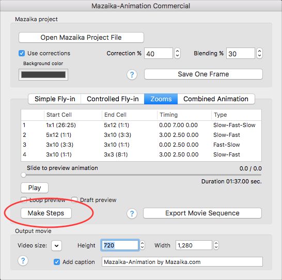Switch to the Simple Fly-in tab
Screen dimensions: 282x280
[x=55, y=99]
